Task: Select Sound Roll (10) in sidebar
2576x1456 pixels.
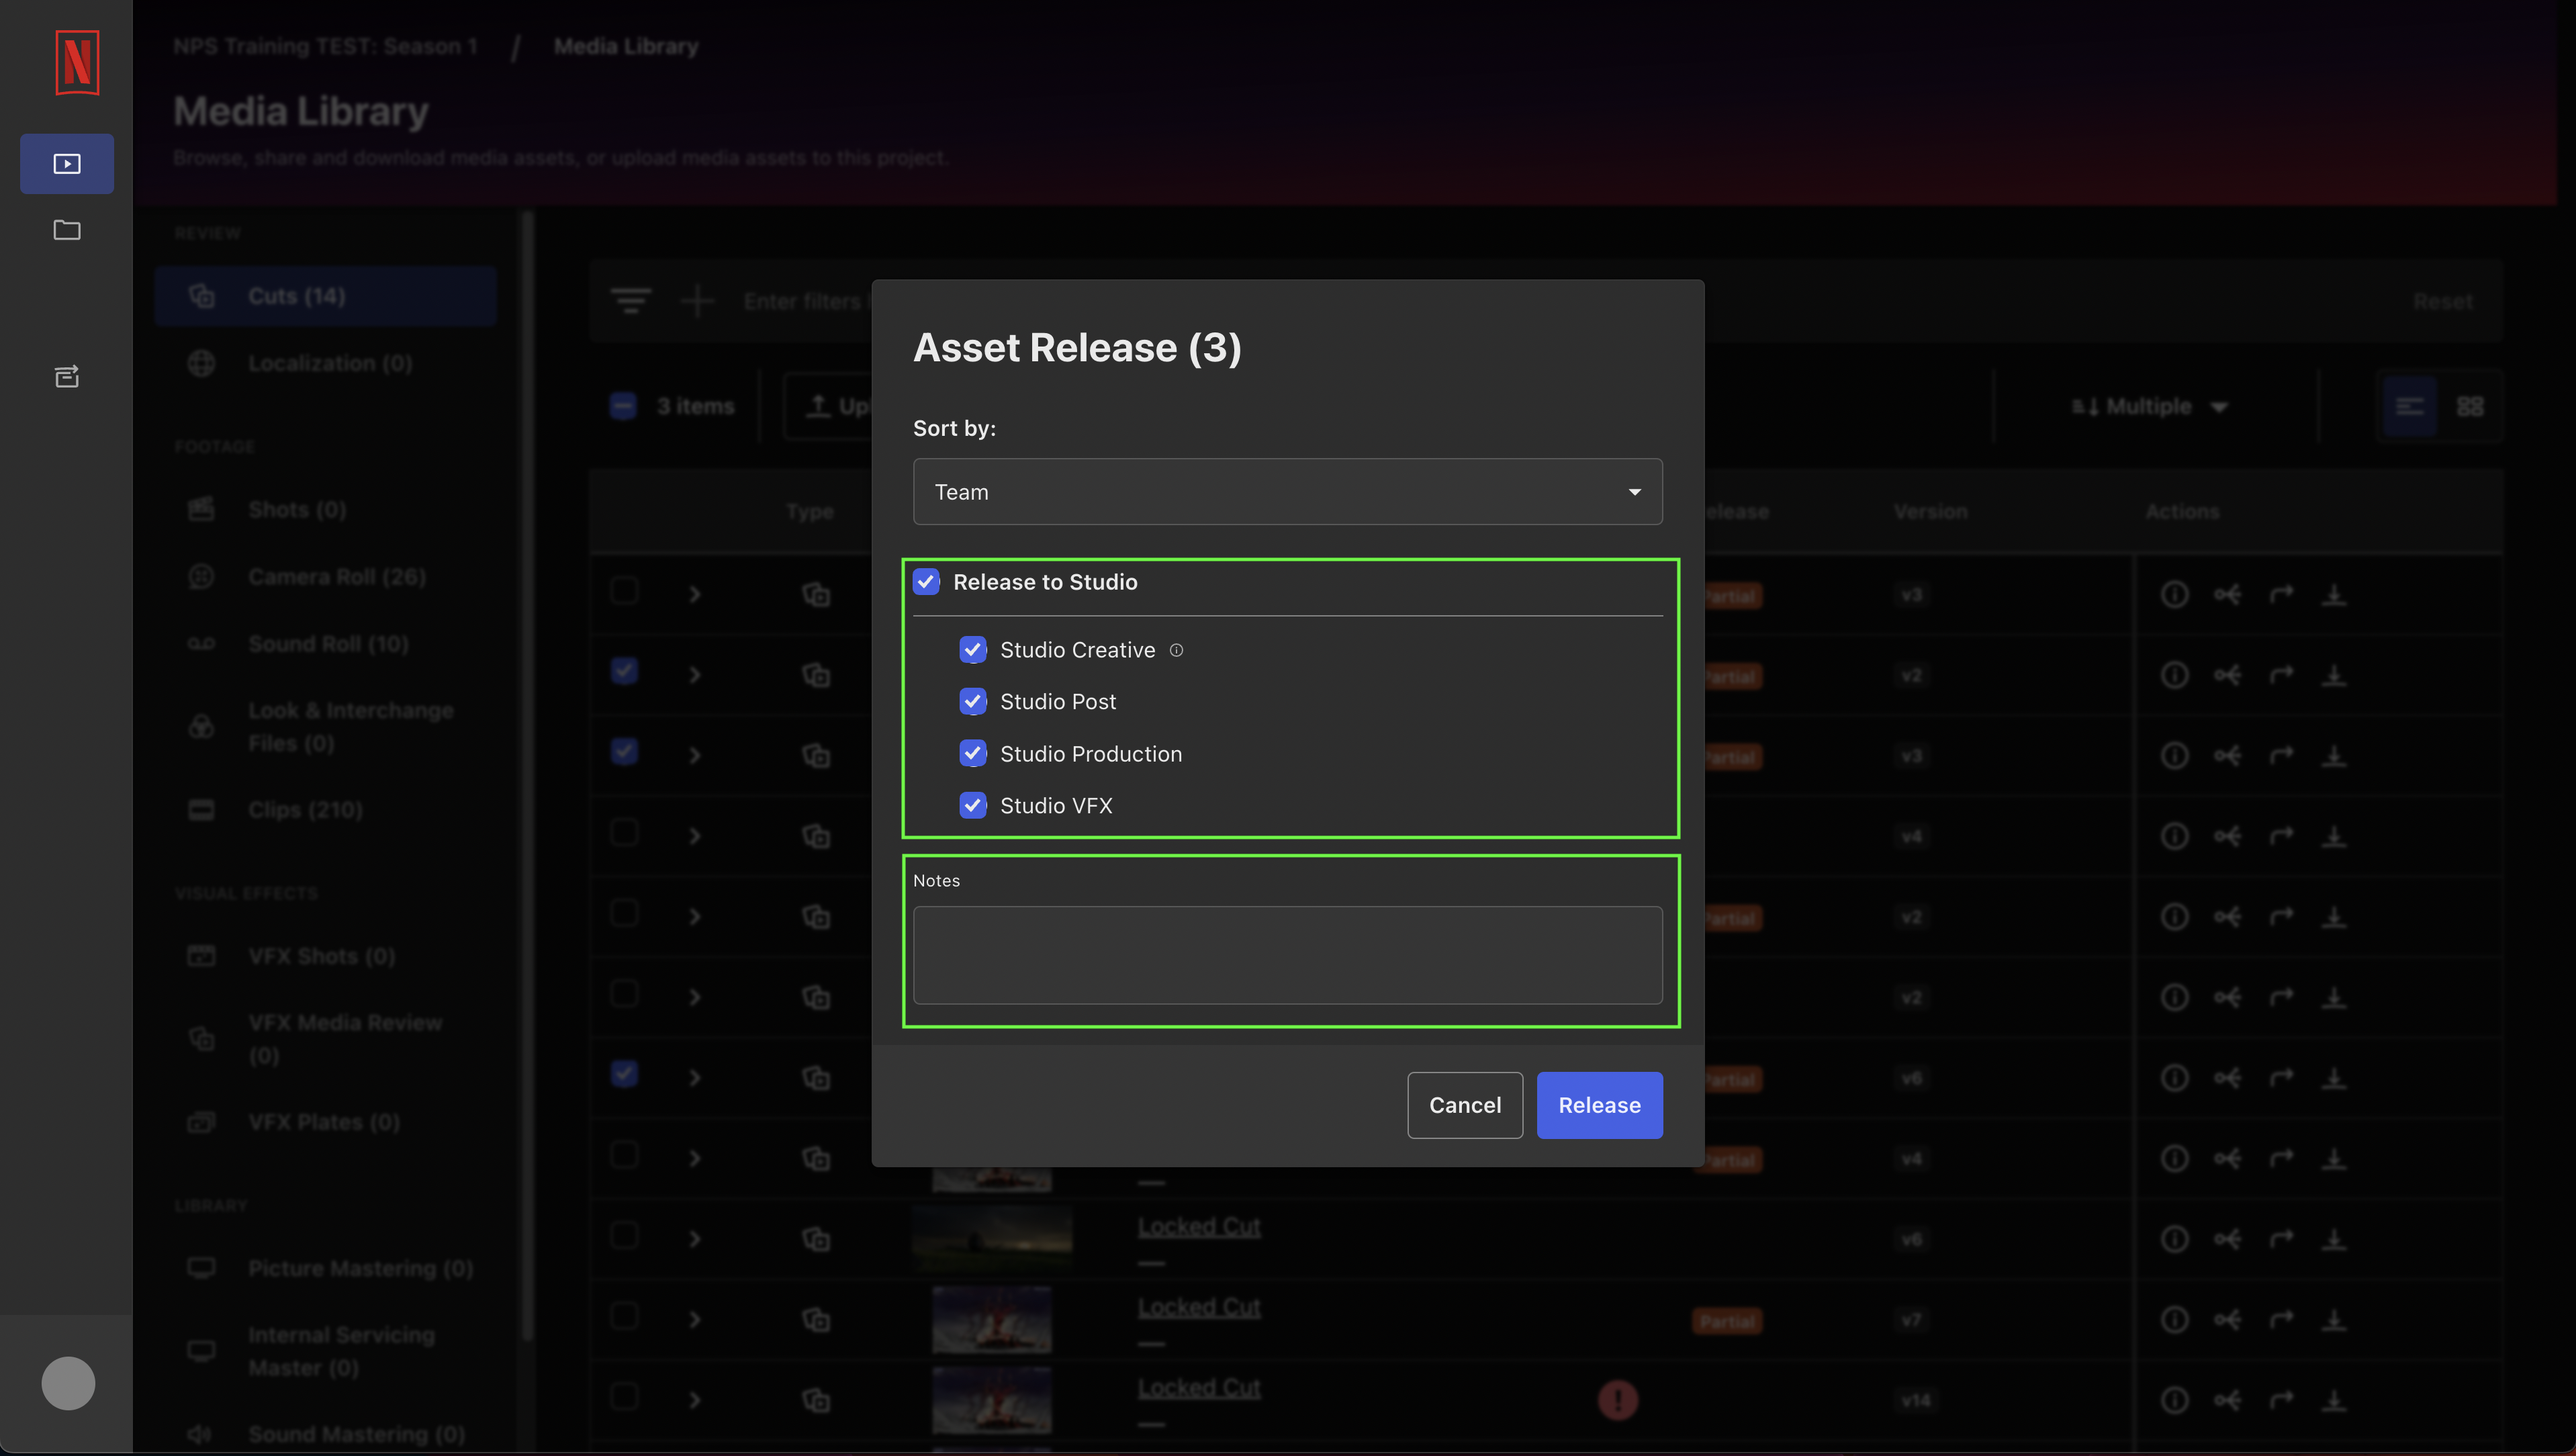Action: (x=326, y=644)
